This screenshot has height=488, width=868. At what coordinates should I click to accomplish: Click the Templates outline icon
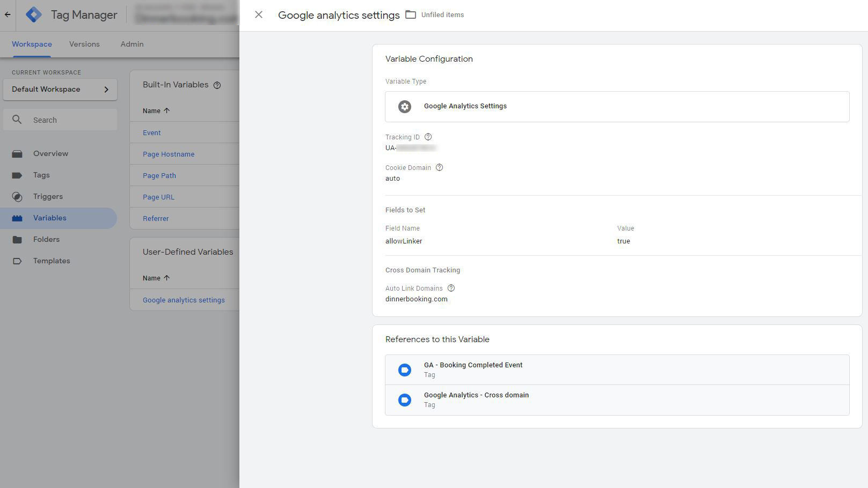(x=17, y=261)
